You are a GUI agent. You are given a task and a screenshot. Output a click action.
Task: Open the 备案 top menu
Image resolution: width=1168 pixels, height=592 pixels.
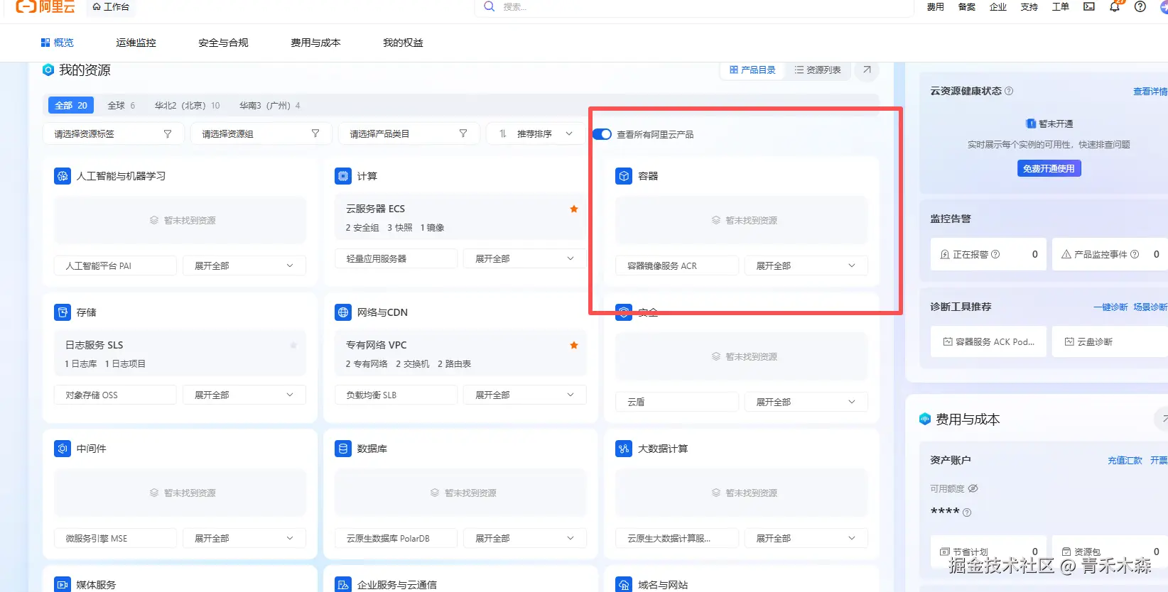pyautogui.click(x=967, y=6)
